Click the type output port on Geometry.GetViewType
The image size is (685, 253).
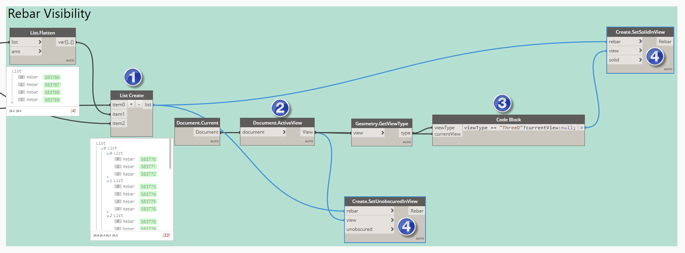(x=406, y=133)
